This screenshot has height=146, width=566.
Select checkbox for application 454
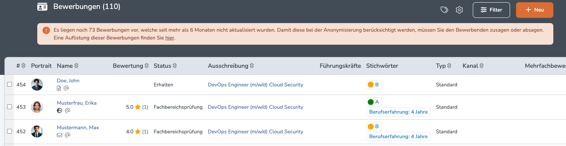(10, 85)
